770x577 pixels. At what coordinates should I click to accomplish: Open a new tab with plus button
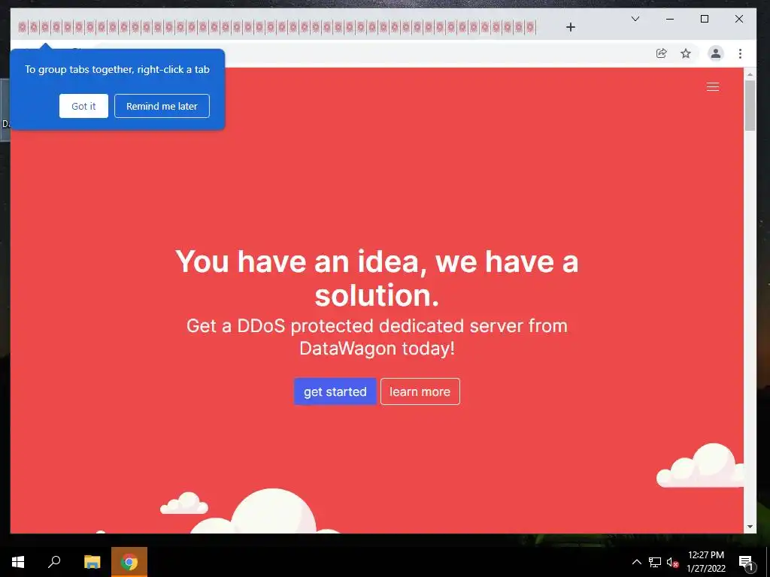click(570, 27)
